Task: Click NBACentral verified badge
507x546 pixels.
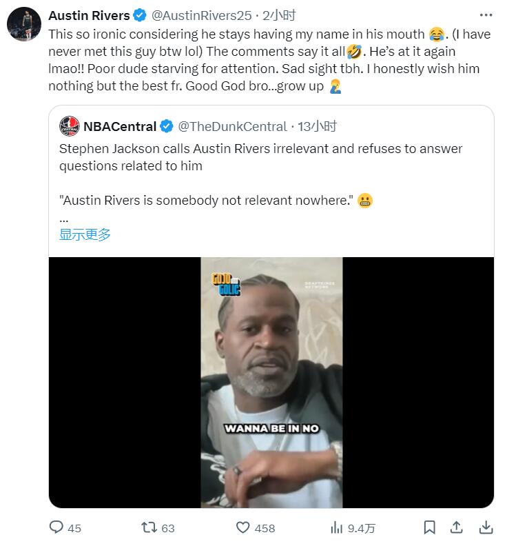Action: (167, 126)
